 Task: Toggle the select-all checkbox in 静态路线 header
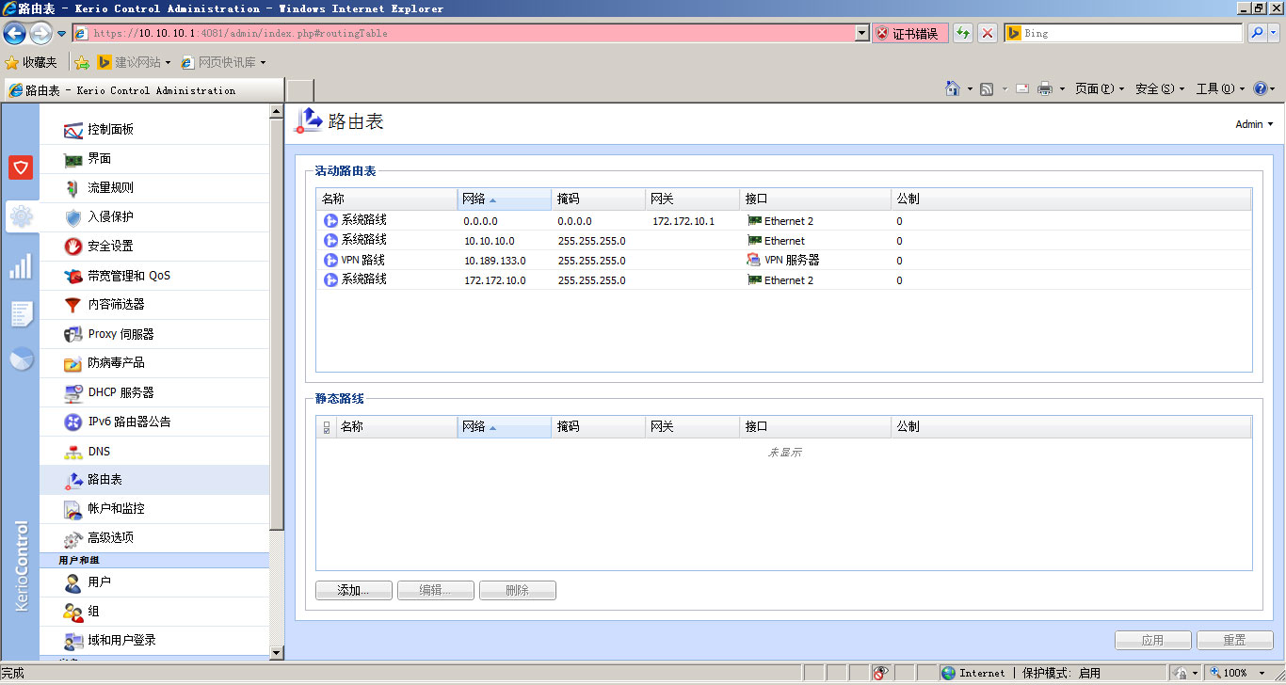tap(327, 427)
